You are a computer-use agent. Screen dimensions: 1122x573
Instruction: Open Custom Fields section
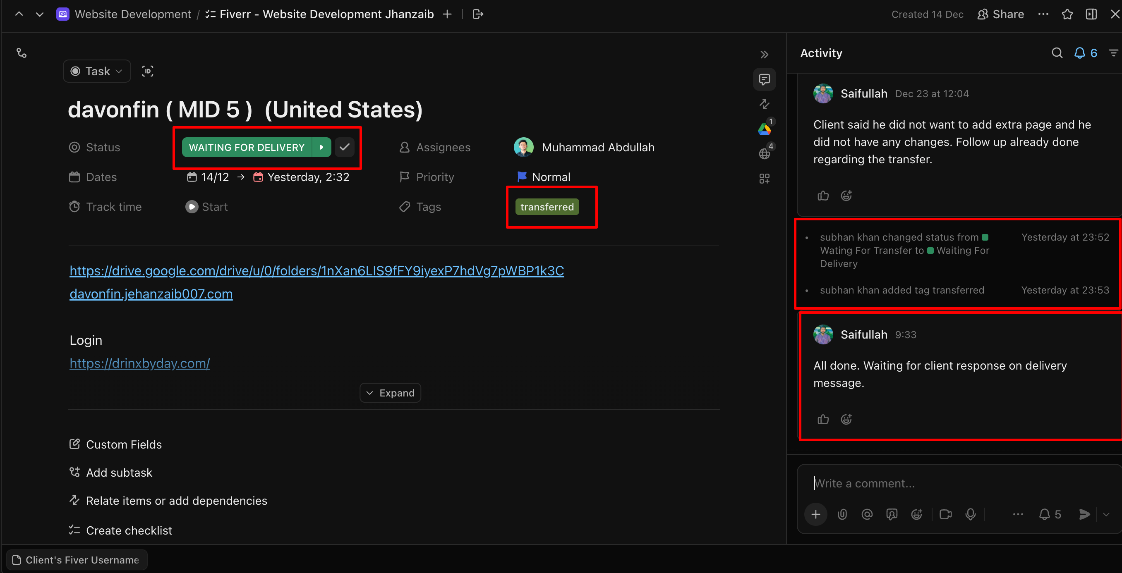124,444
